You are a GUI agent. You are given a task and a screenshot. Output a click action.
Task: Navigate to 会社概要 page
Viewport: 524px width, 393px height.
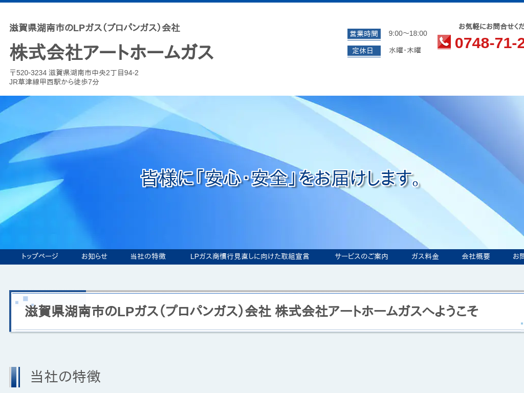coord(476,256)
